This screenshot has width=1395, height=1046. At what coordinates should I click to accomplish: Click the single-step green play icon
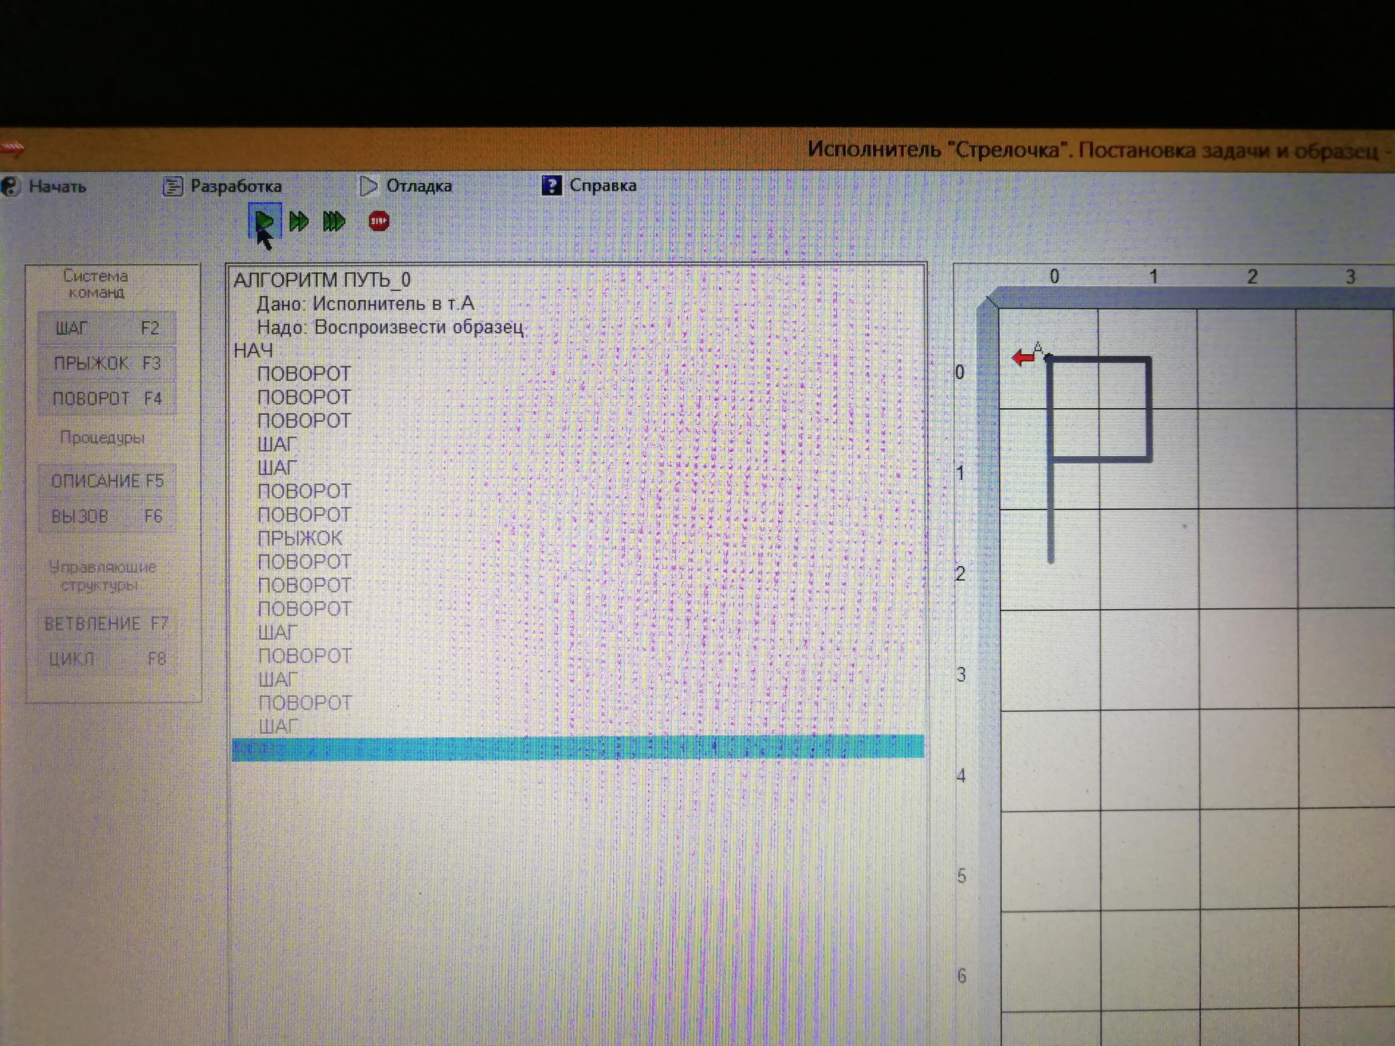coord(264,221)
